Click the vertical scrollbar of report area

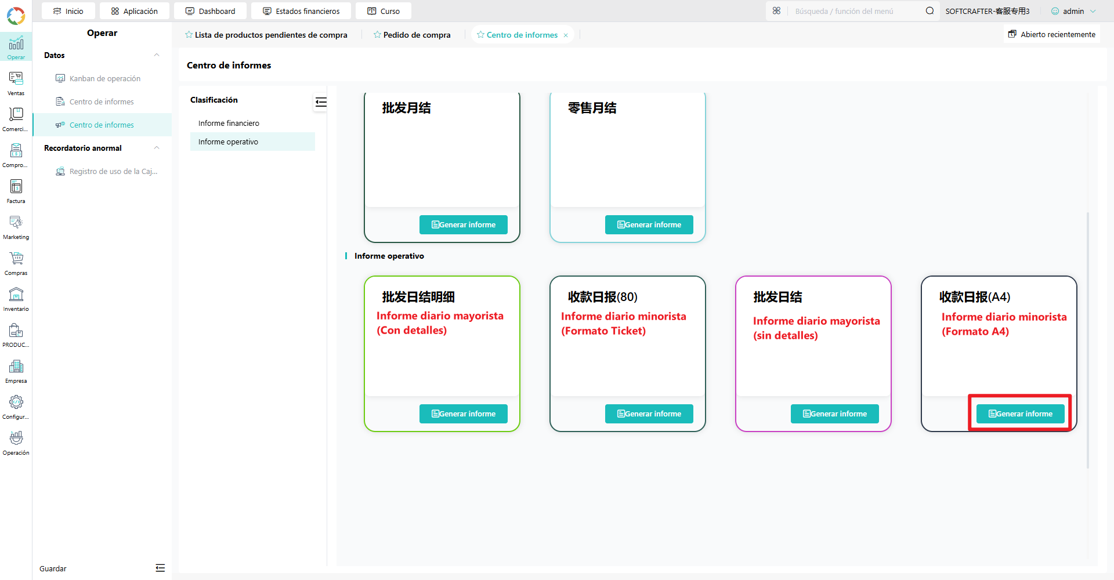click(1088, 340)
